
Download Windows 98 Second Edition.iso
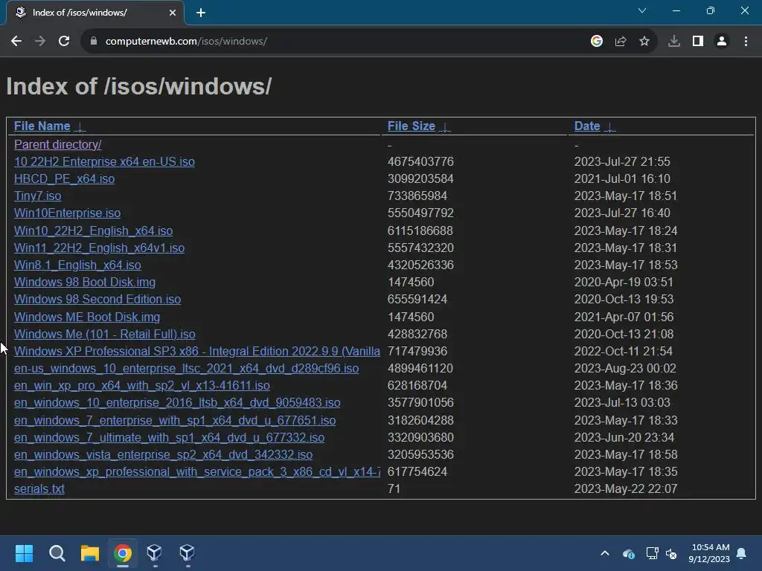coord(97,299)
